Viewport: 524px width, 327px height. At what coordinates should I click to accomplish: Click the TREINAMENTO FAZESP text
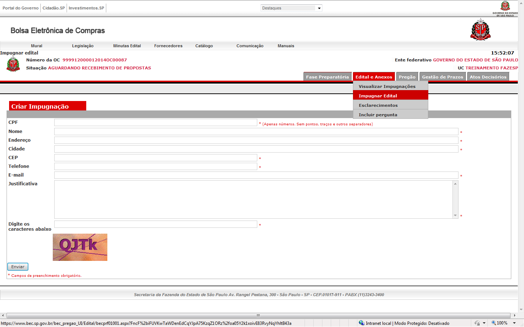tap(492, 68)
